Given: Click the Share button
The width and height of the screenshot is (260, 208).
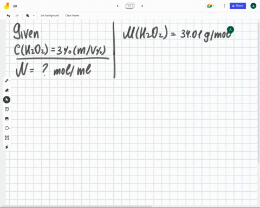Looking at the screenshot, I should click(x=238, y=6).
